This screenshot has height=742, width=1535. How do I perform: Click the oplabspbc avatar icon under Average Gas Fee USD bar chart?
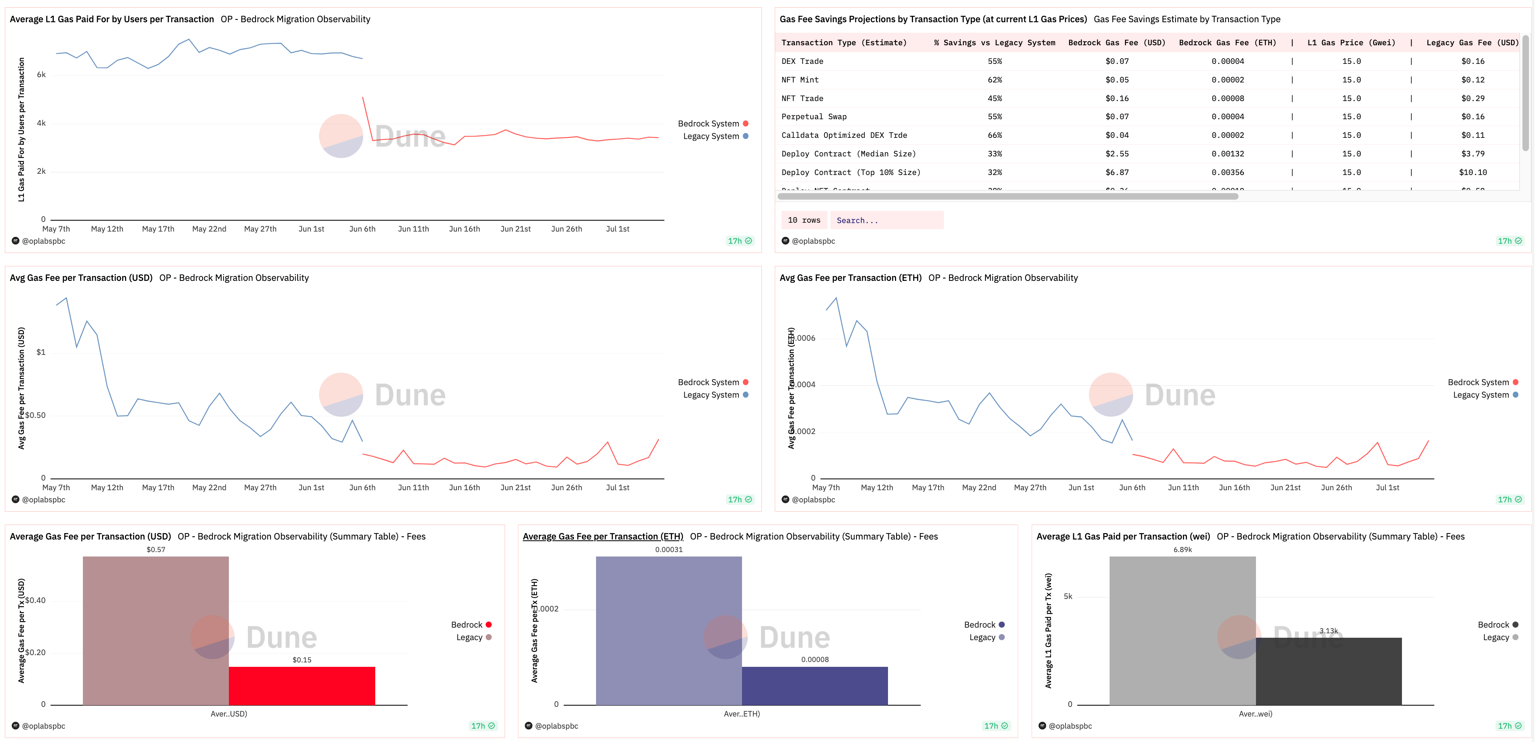click(15, 725)
